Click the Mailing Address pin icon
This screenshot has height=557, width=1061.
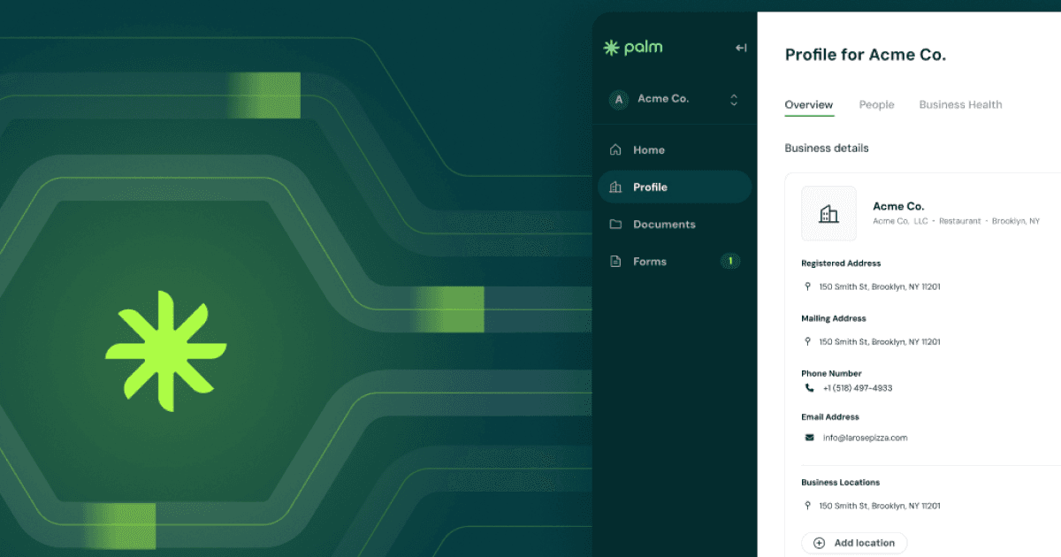[x=807, y=341]
